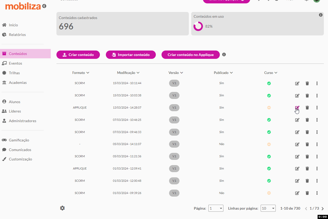Viewport: 328px width, 219px height.
Task: Edit the APPLIQUE row from 13/03/2024
Action: [x=297, y=108]
